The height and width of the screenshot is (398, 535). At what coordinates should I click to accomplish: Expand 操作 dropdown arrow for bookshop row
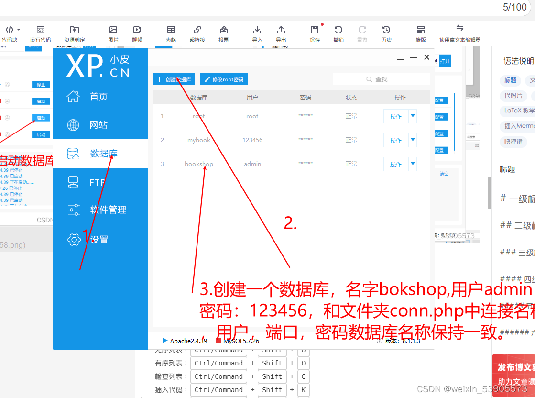[x=413, y=164]
